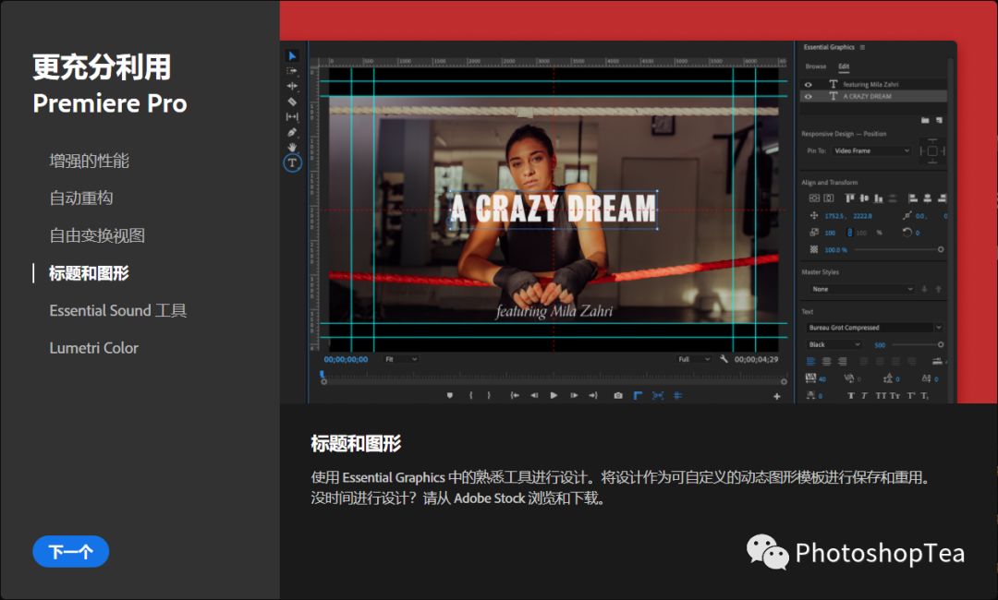
Task: Open the Full playback resolution dropdown
Action: click(694, 359)
